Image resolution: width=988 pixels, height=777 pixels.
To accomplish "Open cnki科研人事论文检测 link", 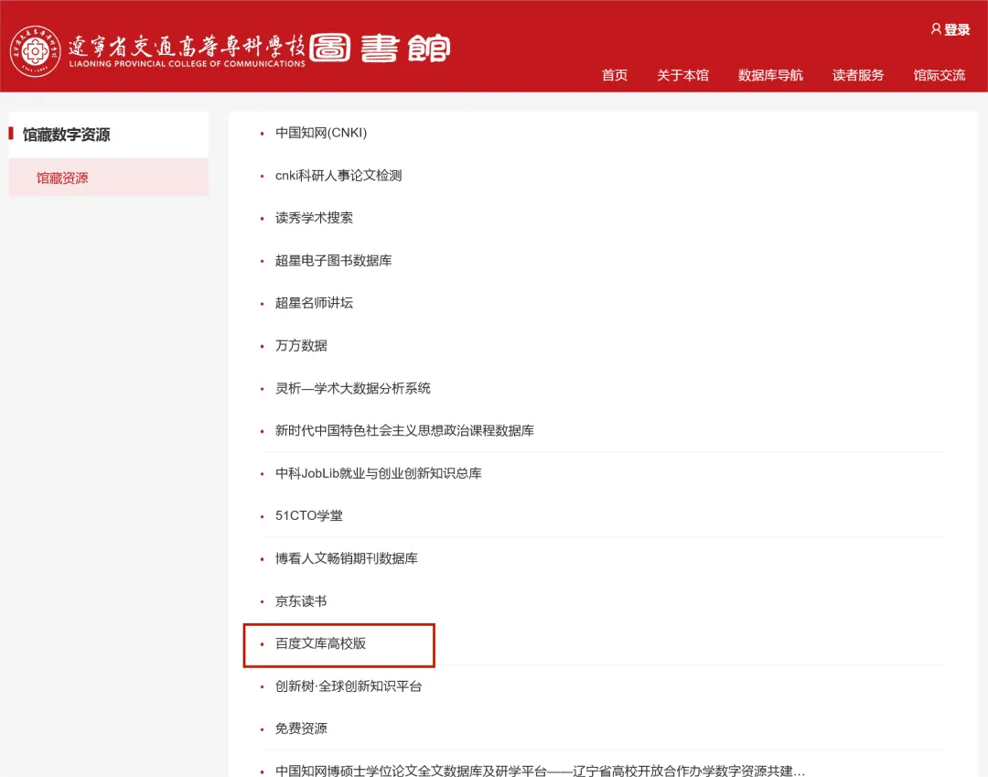I will [x=338, y=175].
